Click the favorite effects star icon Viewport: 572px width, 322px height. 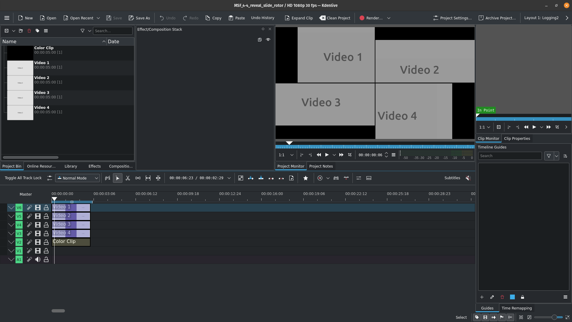306,178
